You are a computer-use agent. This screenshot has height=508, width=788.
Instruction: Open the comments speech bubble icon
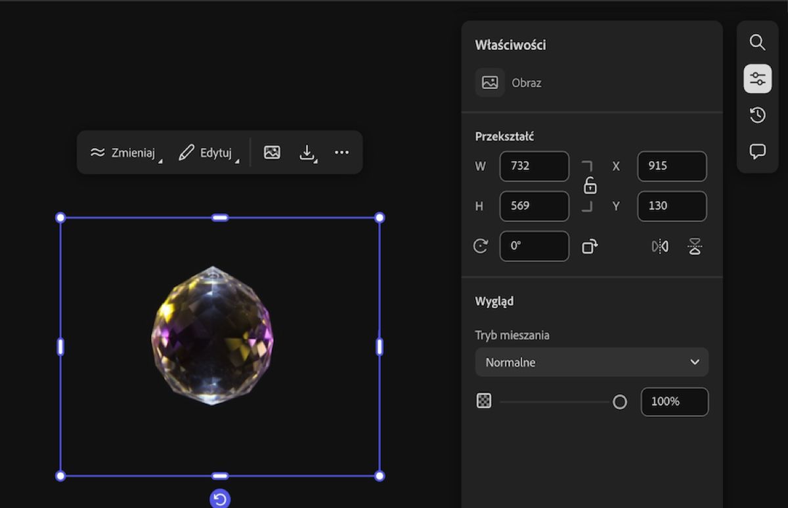point(757,151)
